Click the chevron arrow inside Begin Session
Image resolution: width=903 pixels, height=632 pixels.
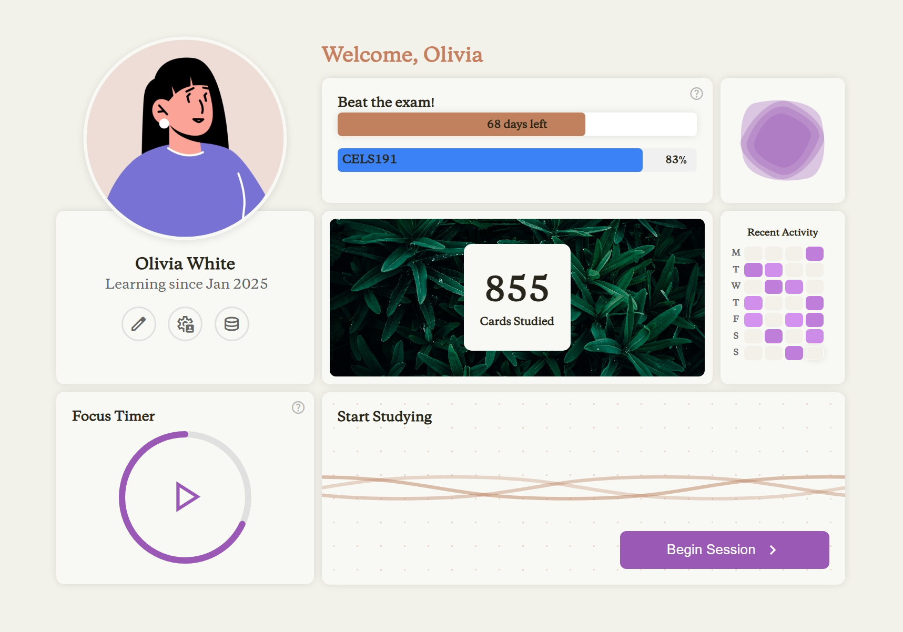pos(773,550)
